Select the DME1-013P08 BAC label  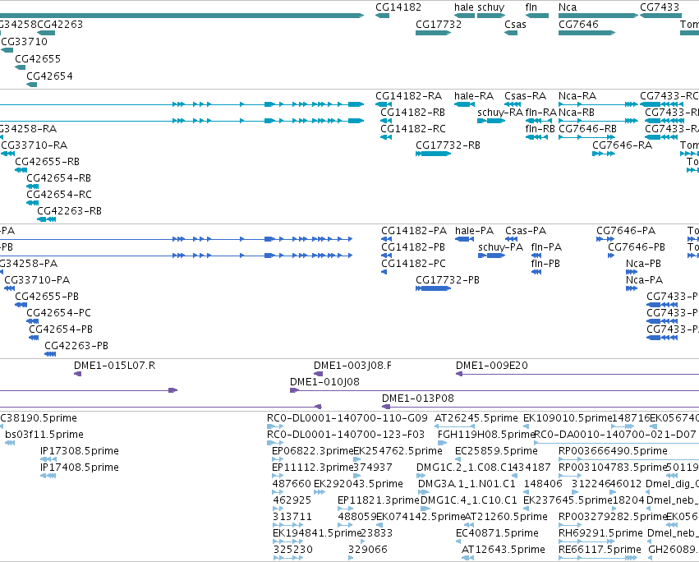pyautogui.click(x=418, y=398)
